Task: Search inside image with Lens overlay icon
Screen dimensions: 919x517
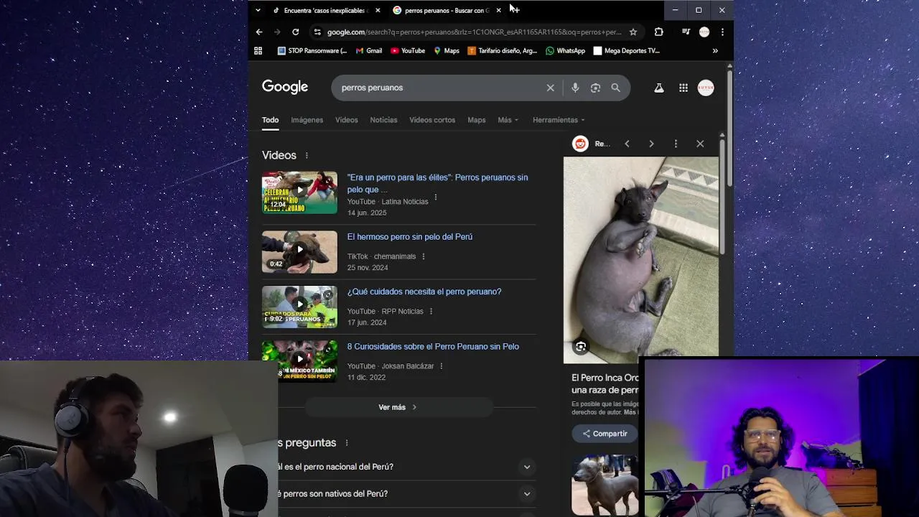Action: click(581, 347)
